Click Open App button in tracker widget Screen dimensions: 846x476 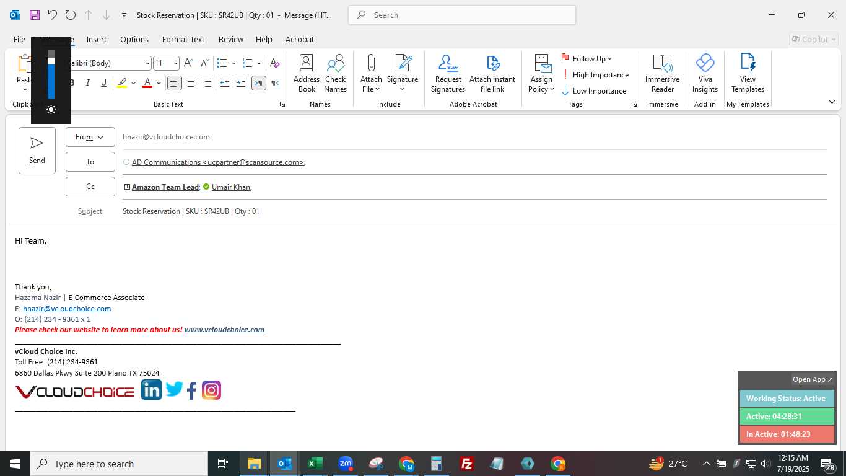tap(813, 379)
